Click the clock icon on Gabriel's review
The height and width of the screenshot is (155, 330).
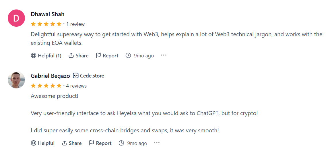point(121,143)
